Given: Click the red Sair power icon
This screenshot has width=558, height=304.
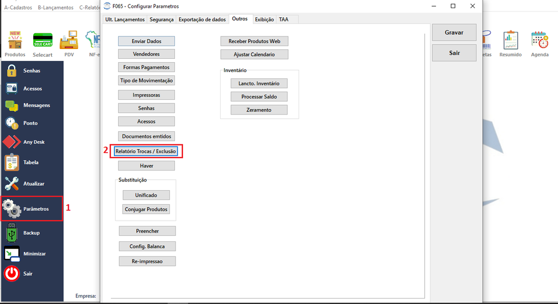Looking at the screenshot, I should [12, 273].
